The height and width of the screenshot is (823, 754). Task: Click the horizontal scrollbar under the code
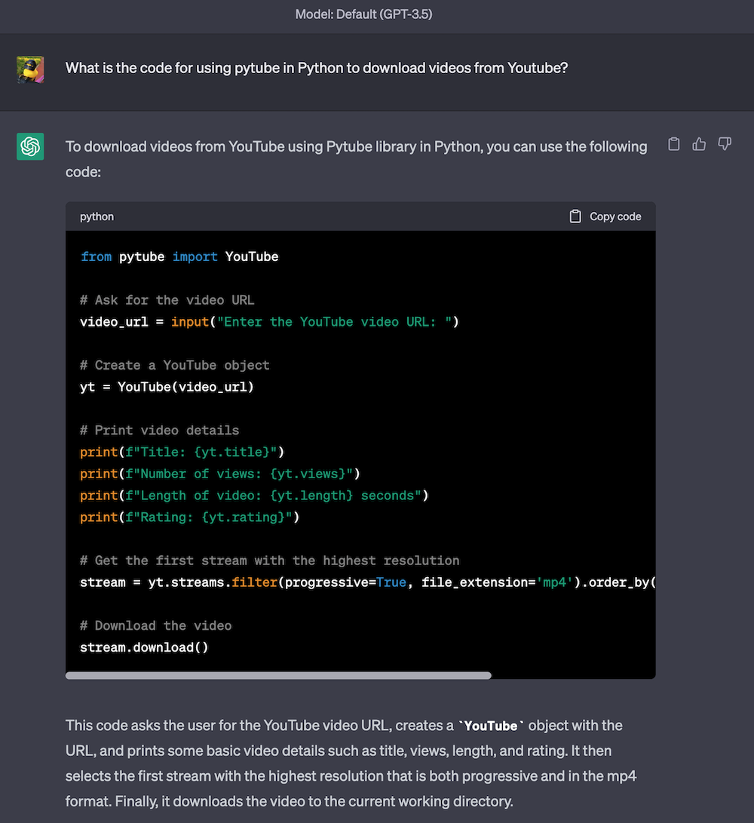[278, 675]
